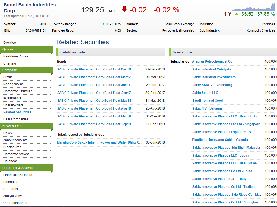The image size is (277, 207).
Task: Select Investments in the sidebar
Action: [x=12, y=98]
